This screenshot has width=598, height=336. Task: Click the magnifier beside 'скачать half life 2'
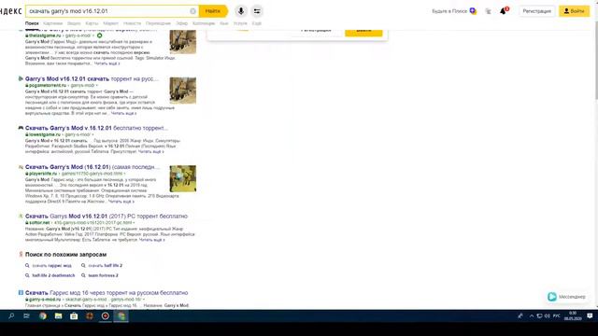(83, 265)
